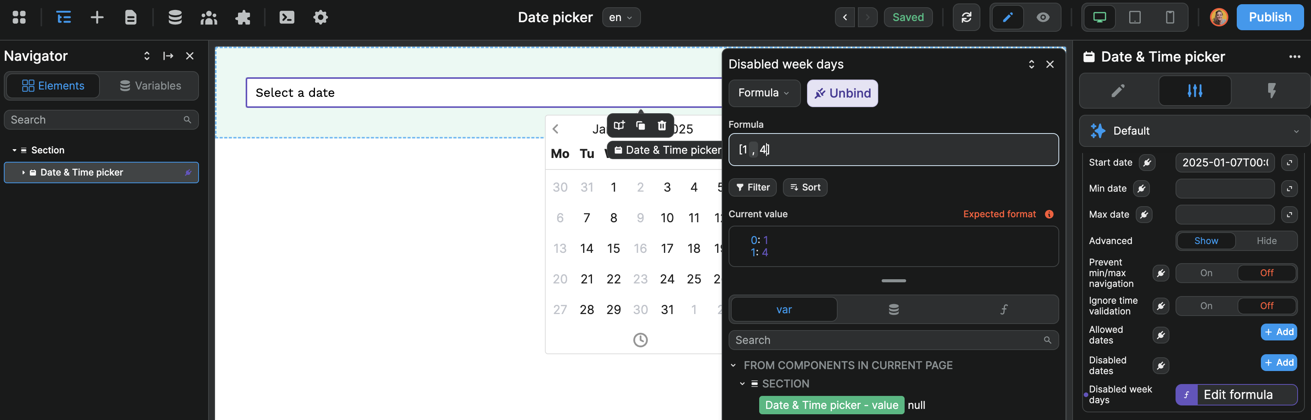Switch to Variables tab in Navigator
1311x420 pixels.
click(150, 86)
